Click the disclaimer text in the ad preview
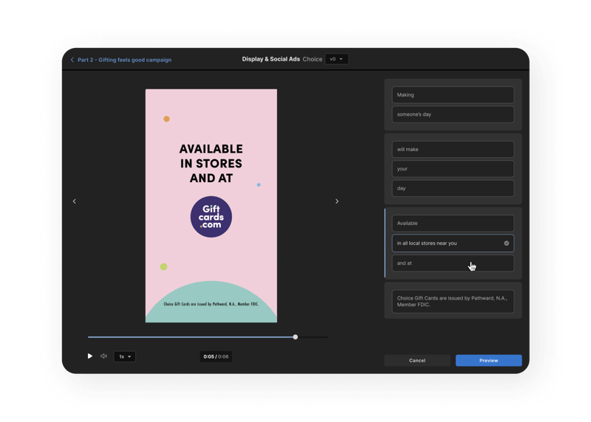591x422 pixels. click(211, 304)
